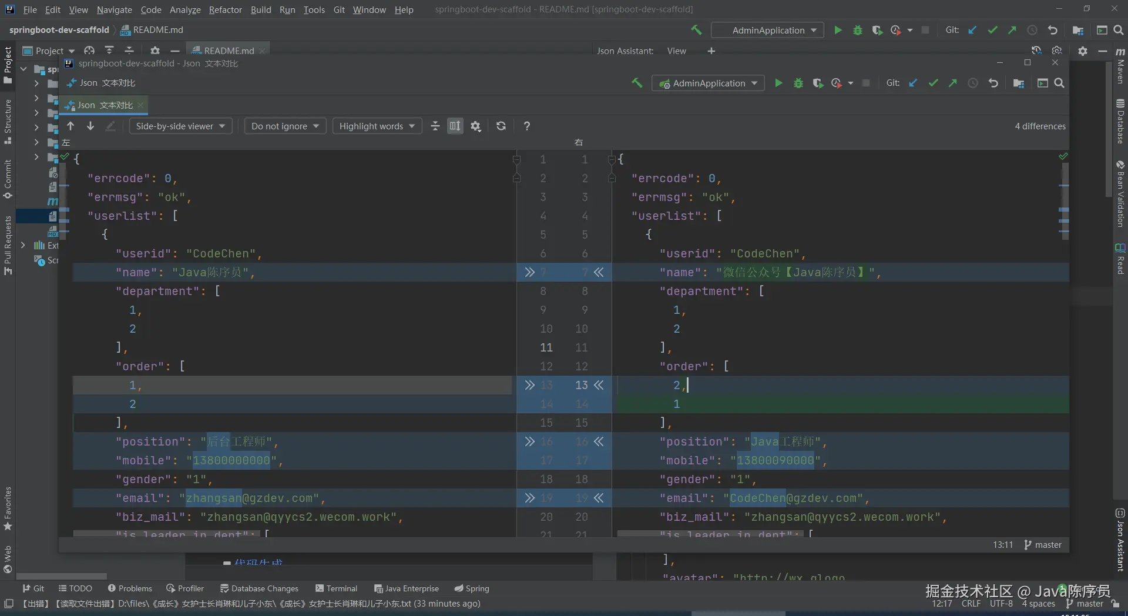Click Git rollback icon in diff window toolbar
The image size is (1128, 616).
[x=993, y=83]
